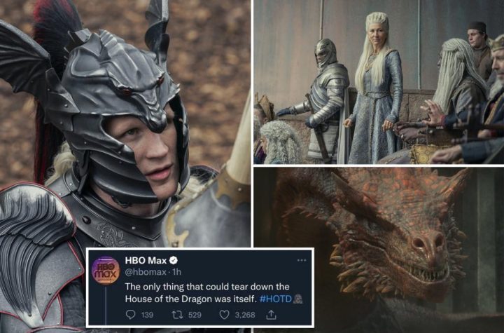Open the three-dot more options menu
The image size is (504, 333).
click(302, 260)
